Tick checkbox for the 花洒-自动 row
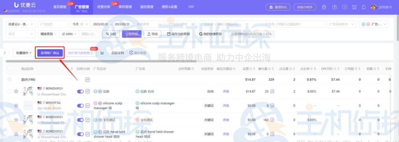The height and width of the screenshot is (142, 399). [9, 91]
